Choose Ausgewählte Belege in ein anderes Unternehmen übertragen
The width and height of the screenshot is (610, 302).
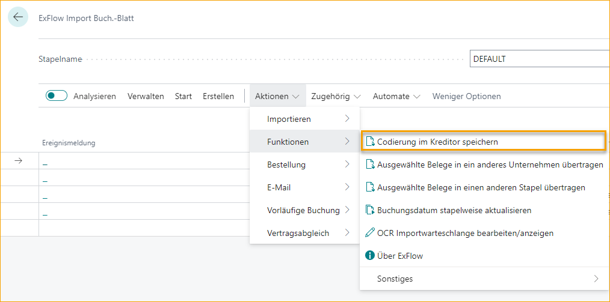[x=484, y=165]
